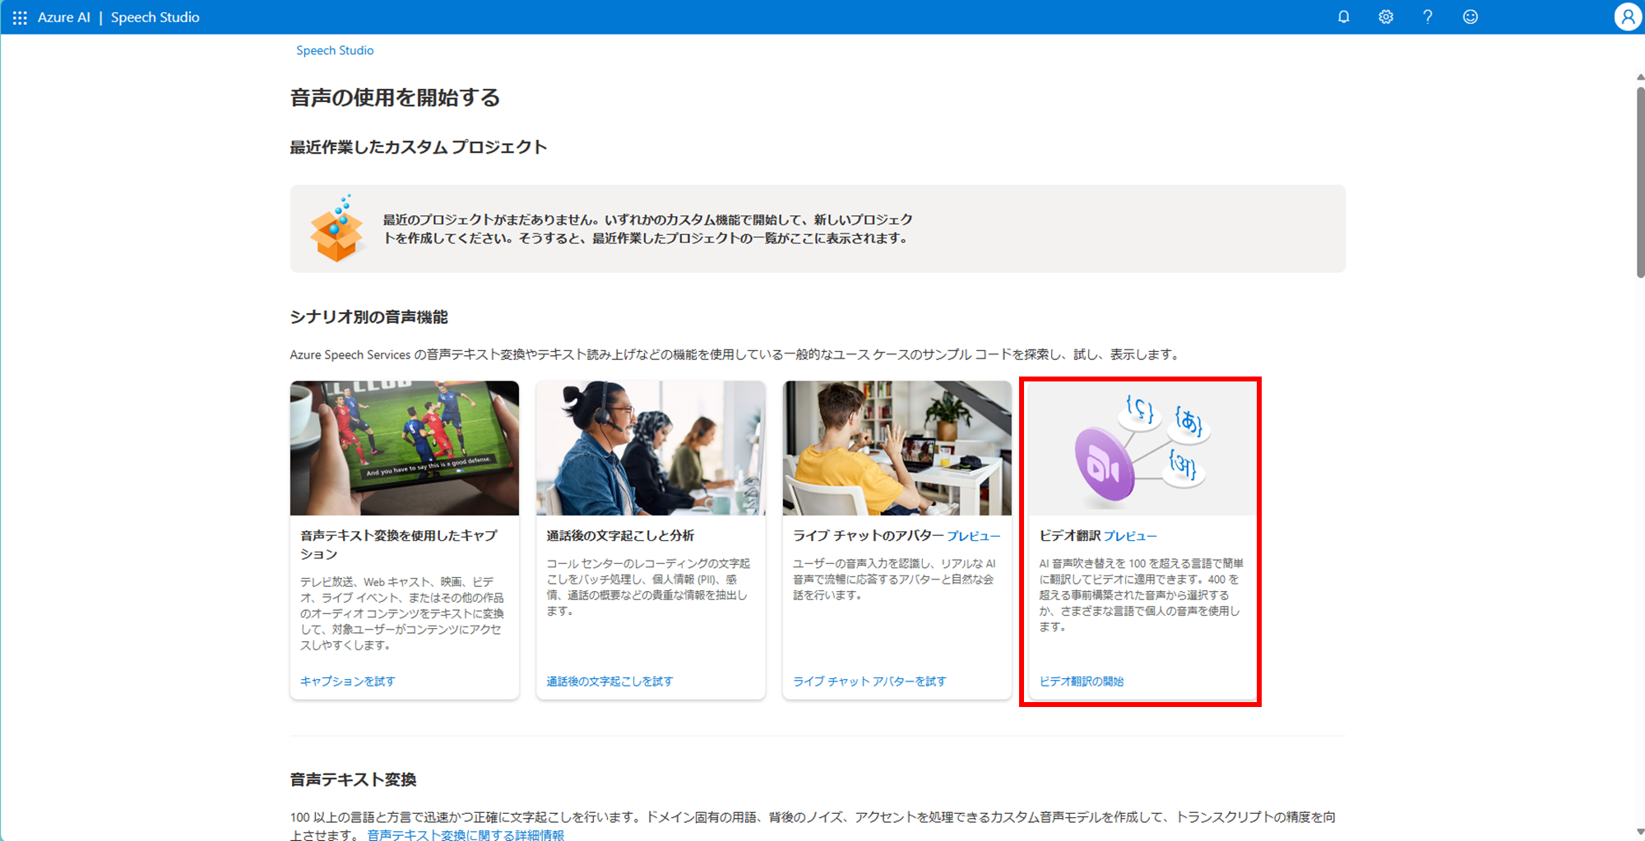Click the Speech Studio breadcrumb link

click(335, 50)
